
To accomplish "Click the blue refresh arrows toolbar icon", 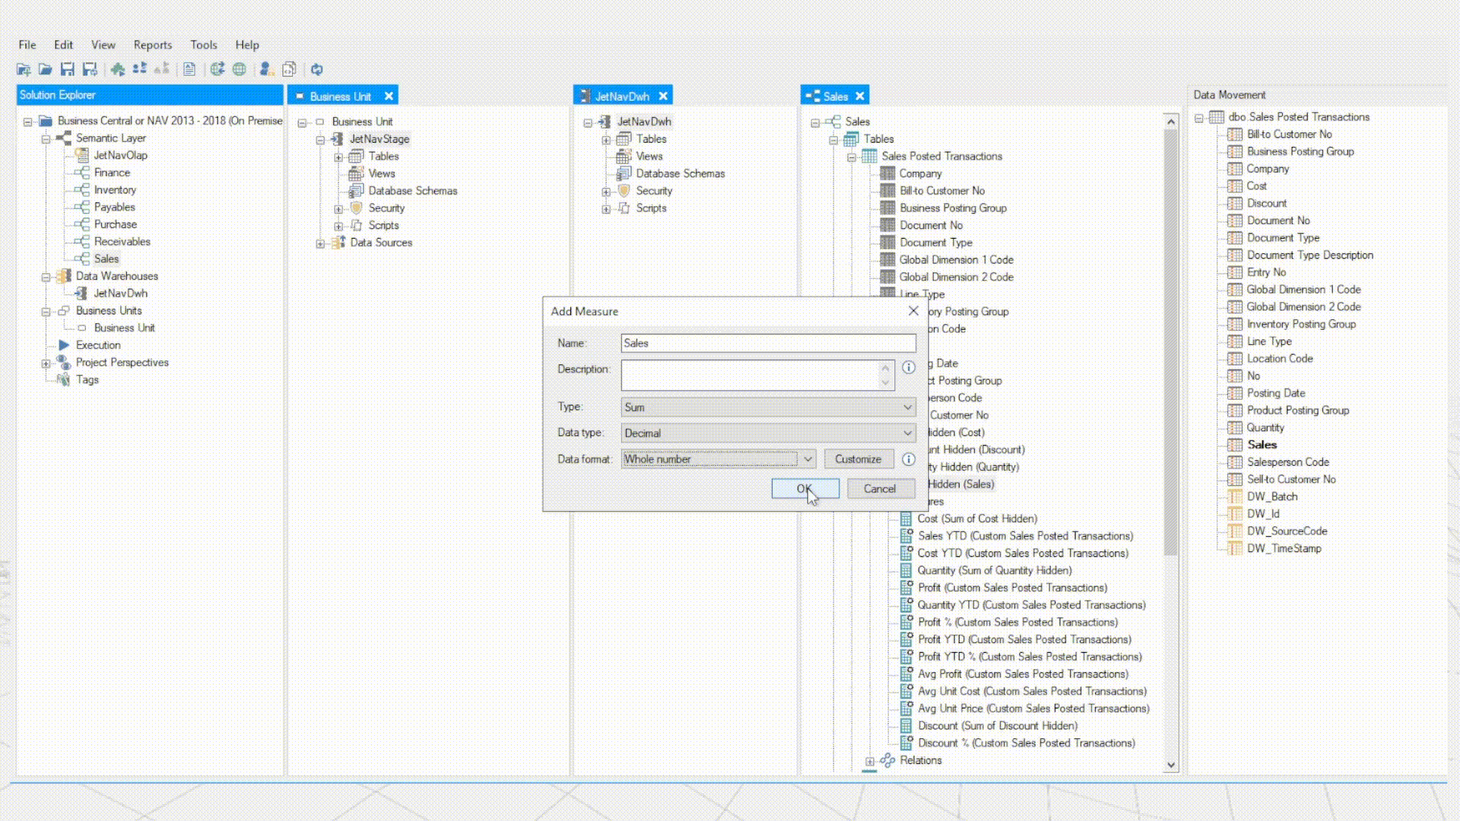I will (317, 69).
